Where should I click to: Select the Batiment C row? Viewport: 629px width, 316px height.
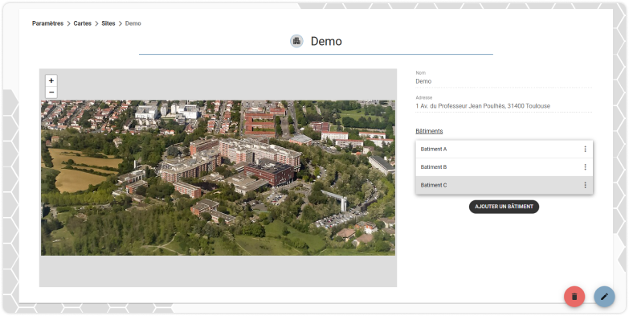504,185
